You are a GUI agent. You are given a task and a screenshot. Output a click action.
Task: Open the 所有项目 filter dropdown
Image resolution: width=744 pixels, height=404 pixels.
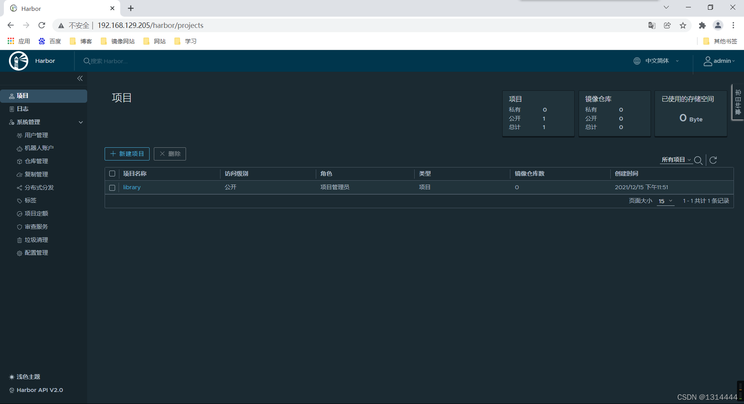click(676, 160)
